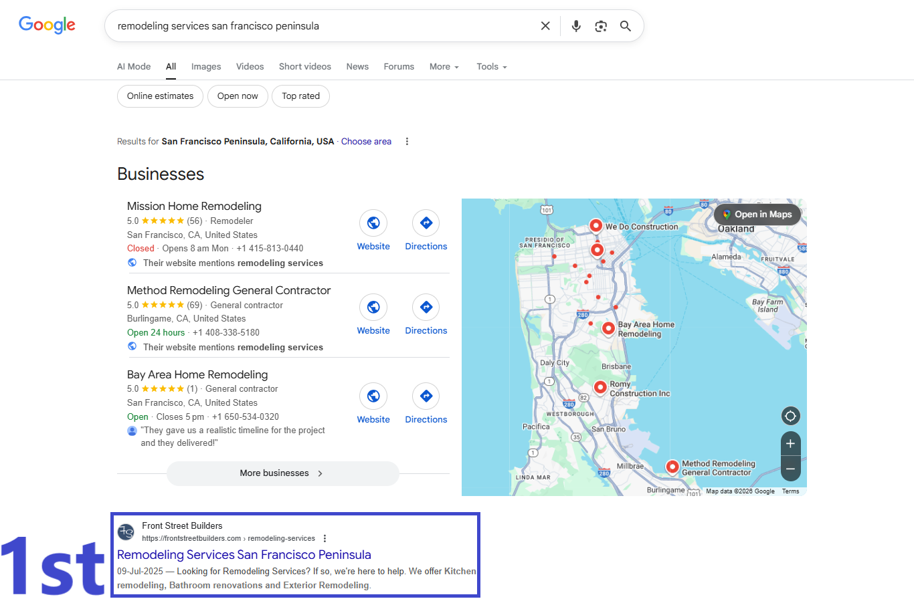Click the '+1 415-813-0440' phone number
914x603 pixels.
(270, 249)
